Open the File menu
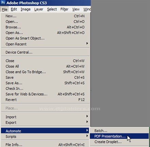Image resolution: width=150 pixels, height=147 pixels. point(4,9)
